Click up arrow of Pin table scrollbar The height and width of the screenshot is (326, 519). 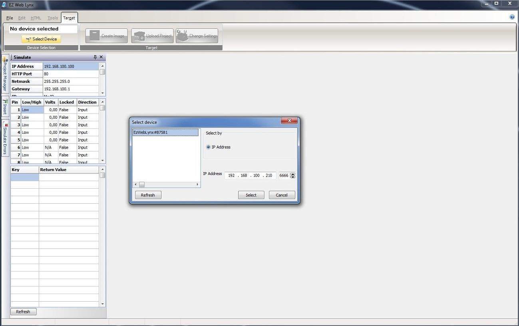click(103, 102)
